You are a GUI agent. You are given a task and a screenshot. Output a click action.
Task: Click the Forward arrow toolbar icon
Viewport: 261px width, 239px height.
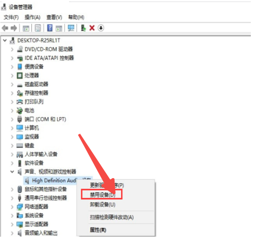14,28
